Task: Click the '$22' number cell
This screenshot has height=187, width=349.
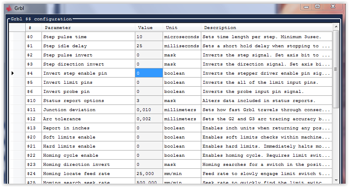Action: (34, 155)
